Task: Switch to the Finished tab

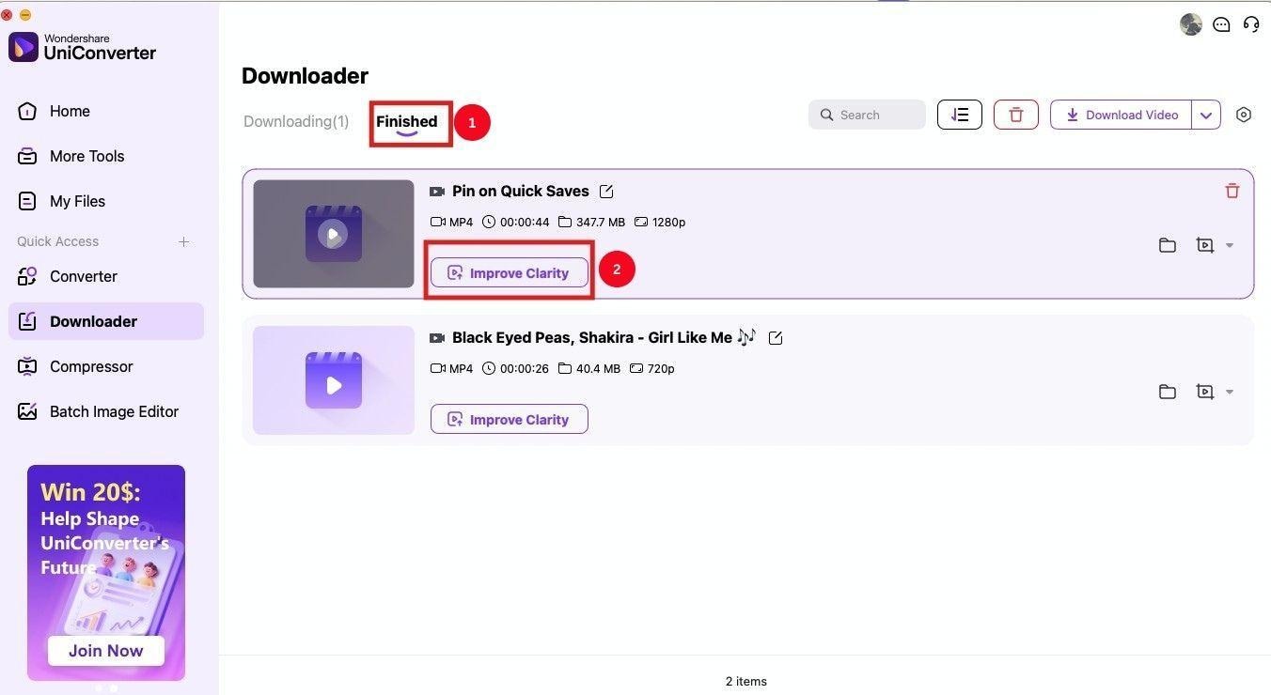Action: click(407, 121)
